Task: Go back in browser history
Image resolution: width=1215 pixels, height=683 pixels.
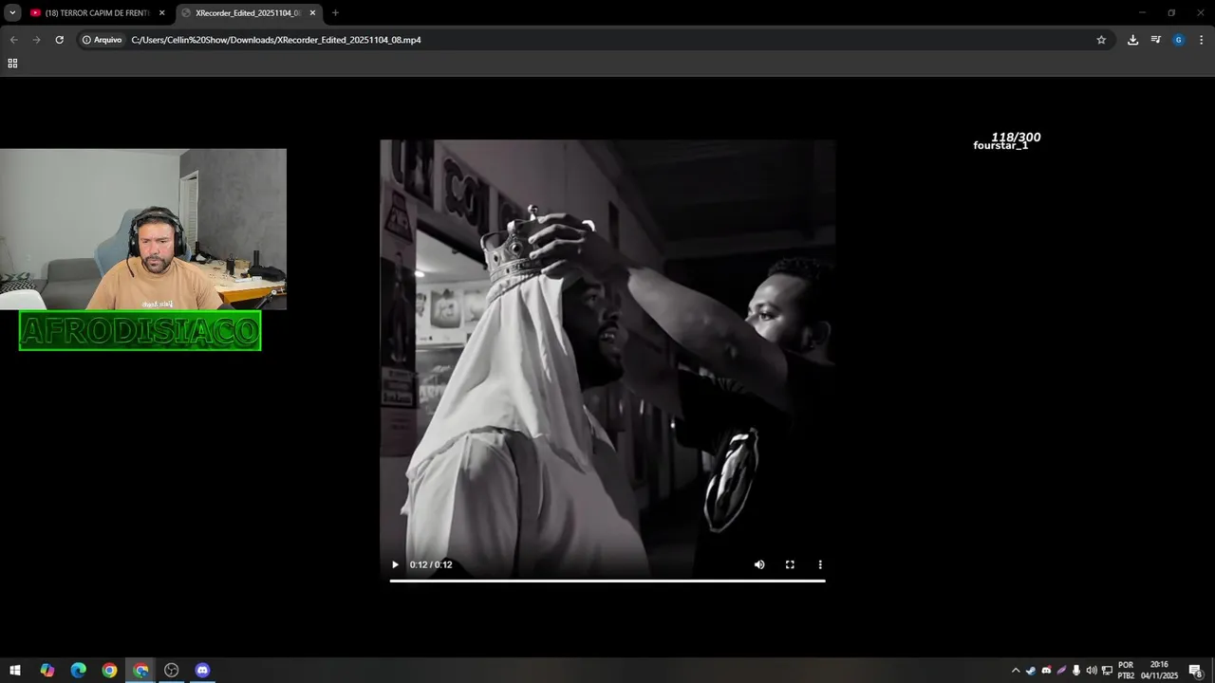Action: [x=13, y=40]
